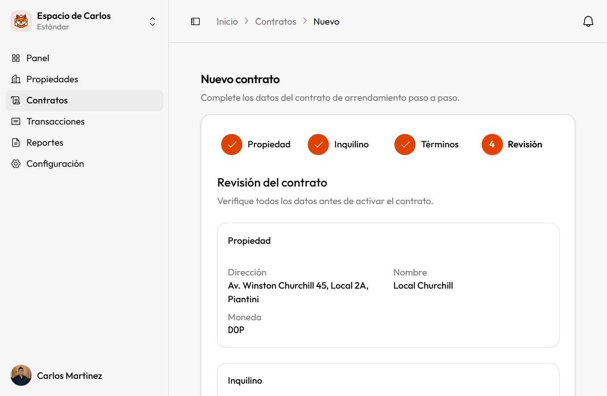The width and height of the screenshot is (607, 396).
Task: Click the Nuevo breadcrumb
Action: pyautogui.click(x=326, y=22)
